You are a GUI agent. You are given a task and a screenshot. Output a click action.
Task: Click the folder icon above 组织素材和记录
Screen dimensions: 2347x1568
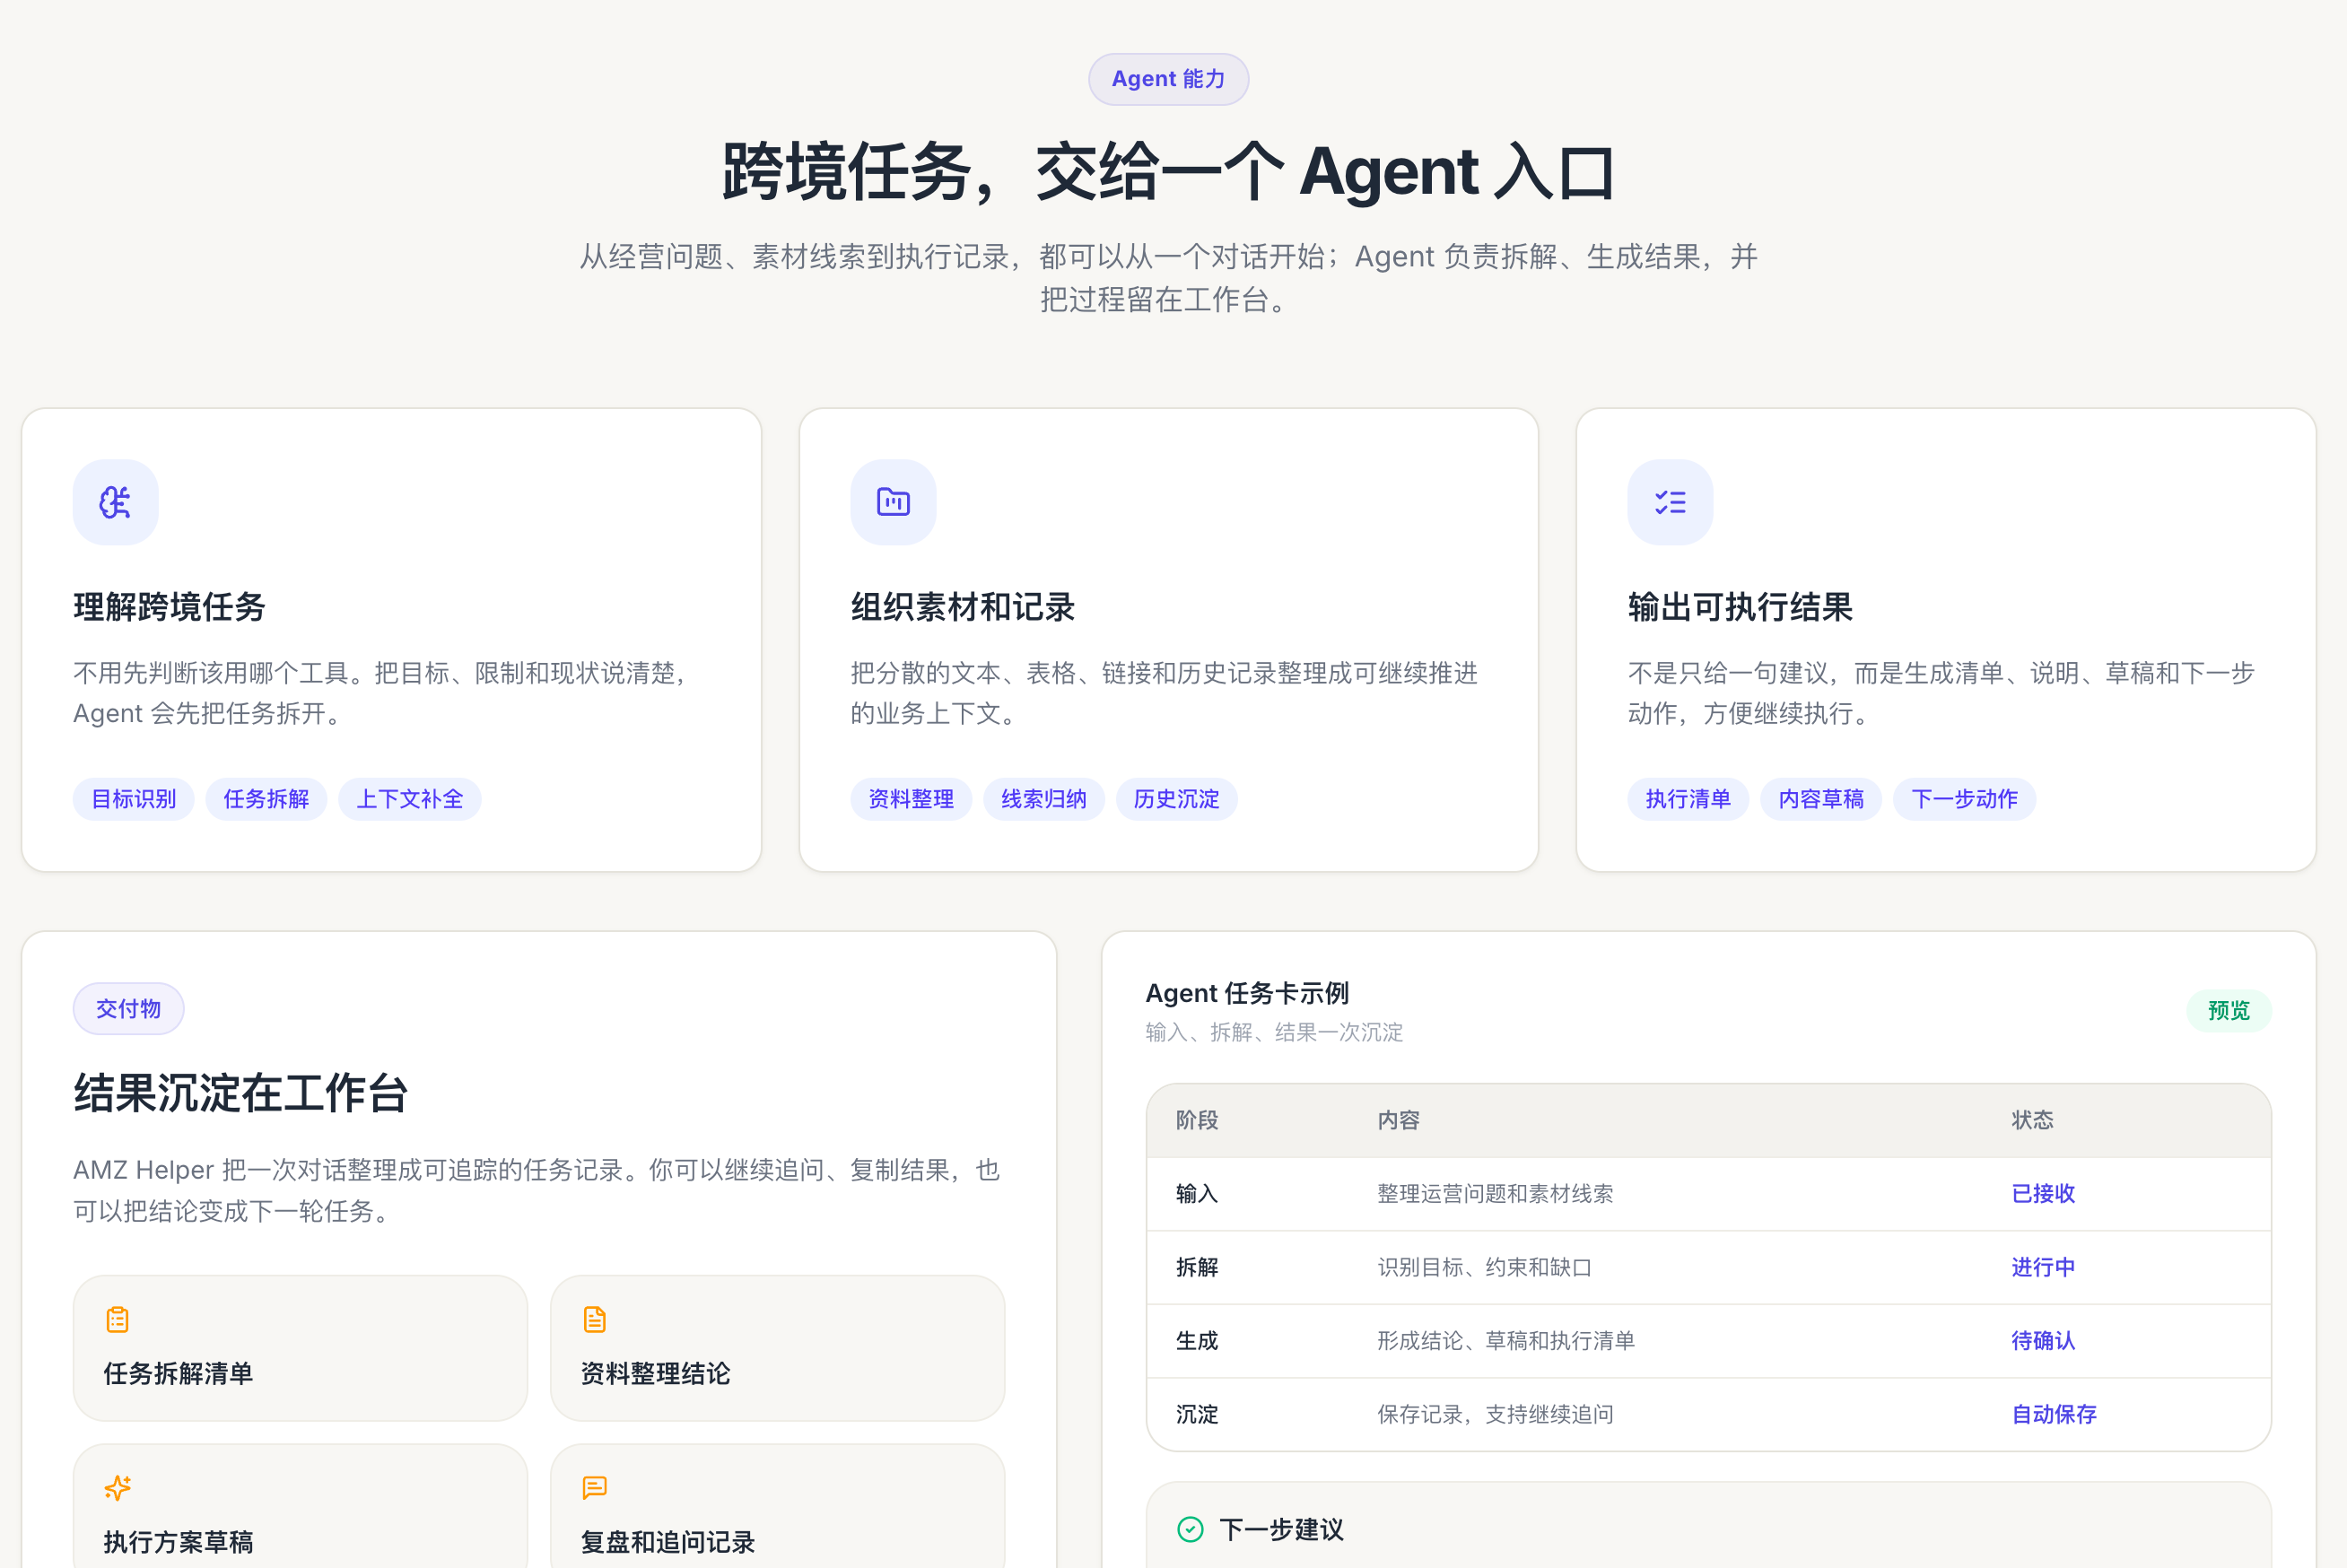pyautogui.click(x=893, y=502)
